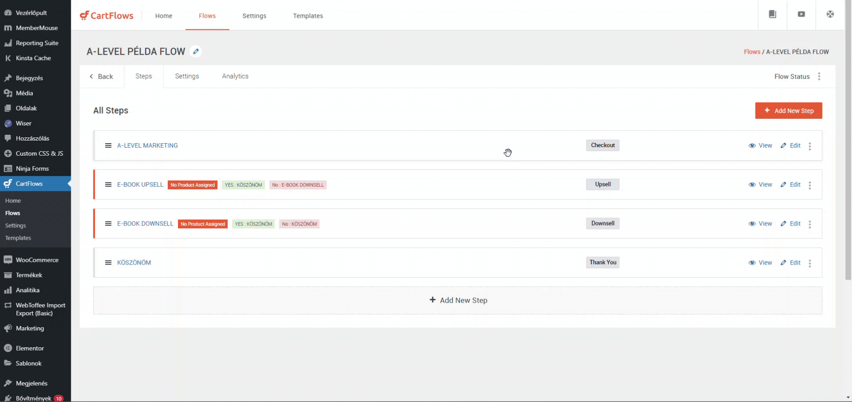This screenshot has width=852, height=402.
Task: Click the Upsell step type badge
Action: coord(603,185)
